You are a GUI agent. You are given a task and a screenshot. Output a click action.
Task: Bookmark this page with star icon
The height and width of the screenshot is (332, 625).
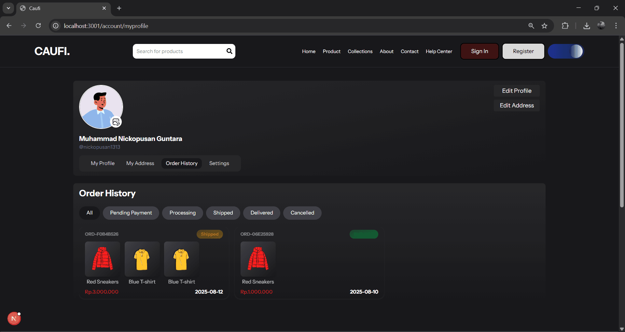(544, 26)
